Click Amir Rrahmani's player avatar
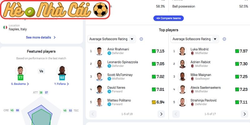Image resolution: width=250 pixels, height=125 pixels. tap(100, 51)
